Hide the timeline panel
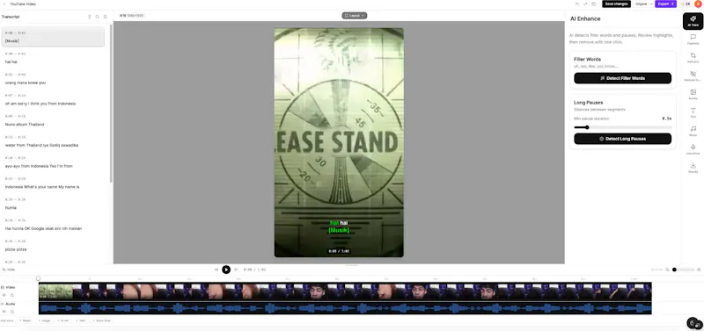 click(x=9, y=270)
